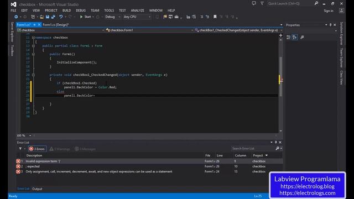Switch to the Output tab
The height and width of the screenshot is (199, 354).
tap(37, 189)
